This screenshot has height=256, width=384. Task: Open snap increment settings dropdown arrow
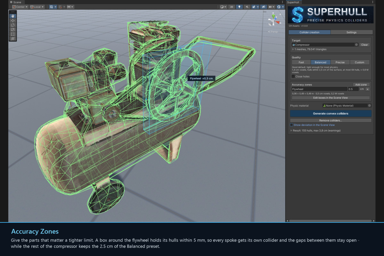[64, 7]
